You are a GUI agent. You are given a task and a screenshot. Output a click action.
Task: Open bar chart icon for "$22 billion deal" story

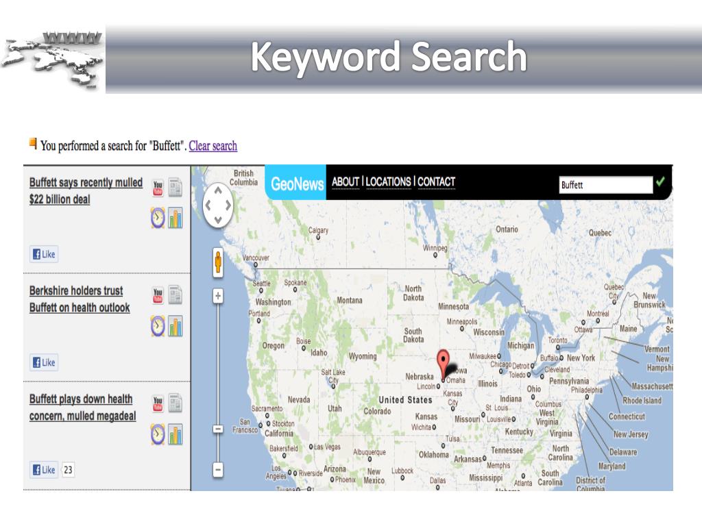point(175,218)
